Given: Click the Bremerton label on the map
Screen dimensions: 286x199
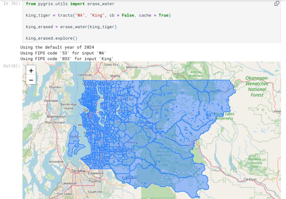Looking at the screenshot, I should (x=57, y=116).
